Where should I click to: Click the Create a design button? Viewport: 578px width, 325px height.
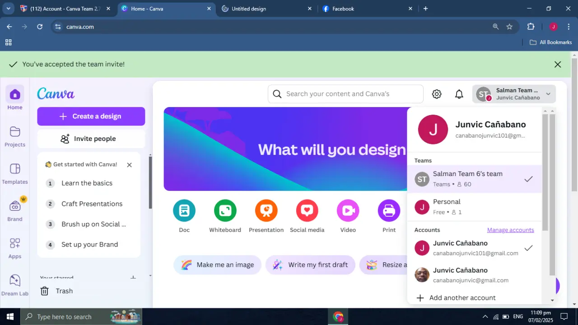tap(91, 116)
